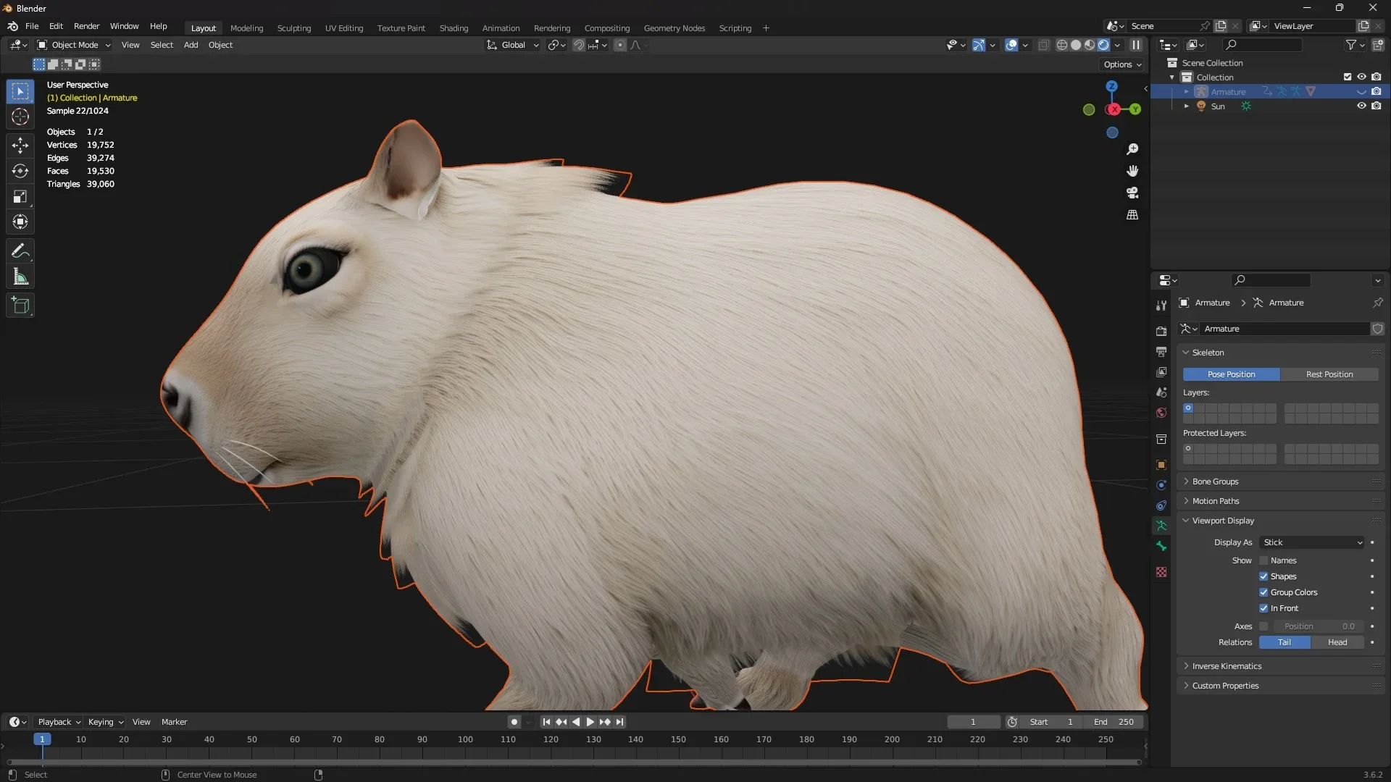Image resolution: width=1391 pixels, height=782 pixels.
Task: Open the Display As dropdown
Action: (x=1311, y=542)
